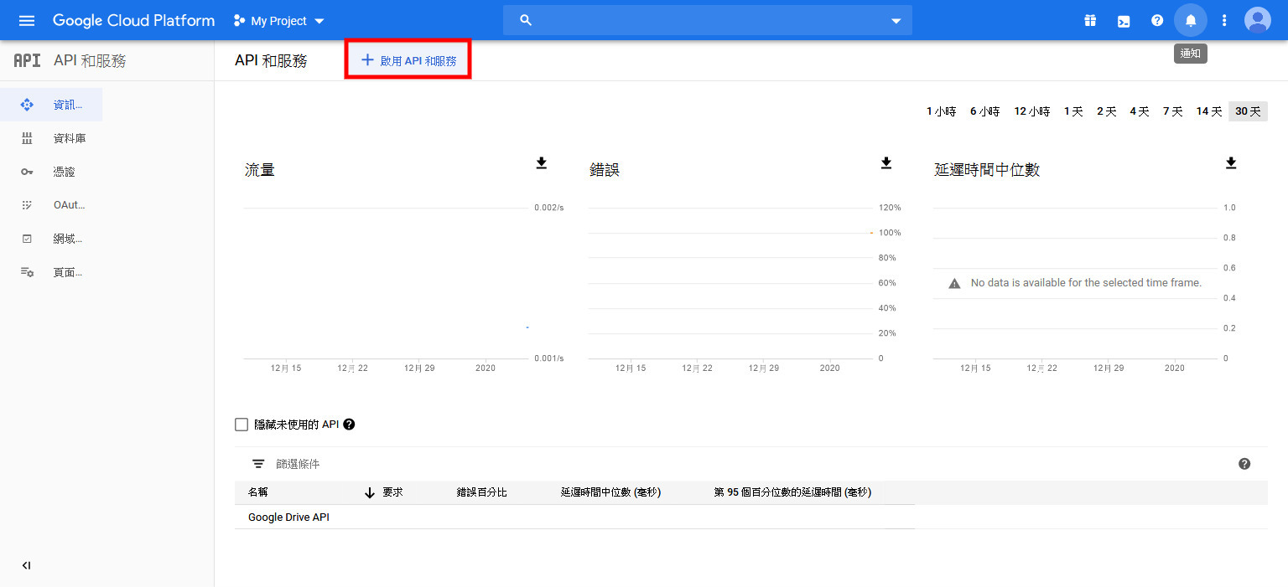This screenshot has height=587, width=1288.
Task: Download the 錯誤 errors chart data
Action: point(886,163)
